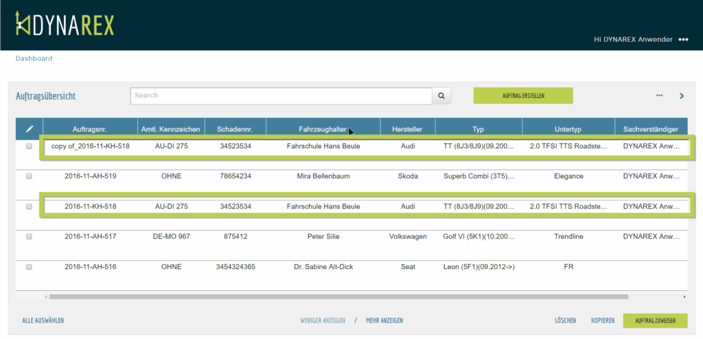Click ALLE AUSWÄHLEN to select all

pos(43,320)
